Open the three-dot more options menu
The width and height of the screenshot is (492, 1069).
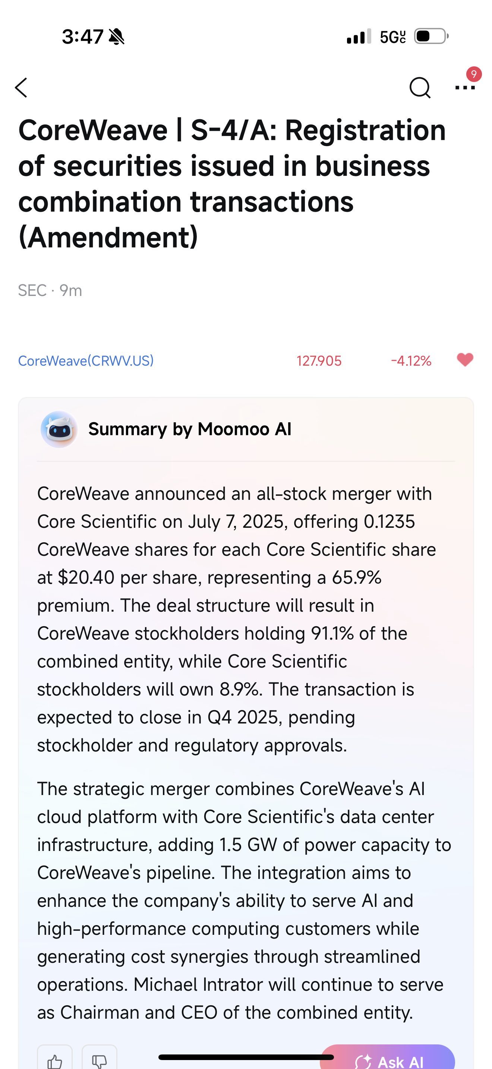point(465,88)
